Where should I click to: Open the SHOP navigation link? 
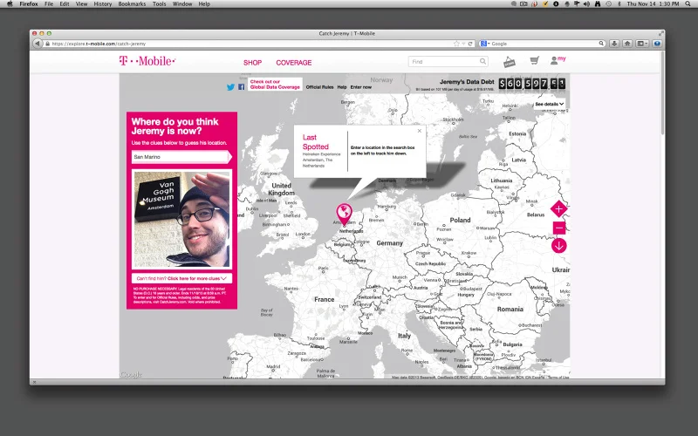tap(252, 63)
